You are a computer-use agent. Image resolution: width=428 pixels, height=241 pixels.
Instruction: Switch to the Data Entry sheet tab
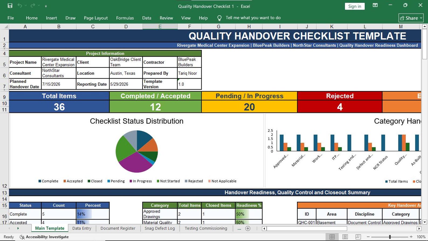[x=82, y=228]
